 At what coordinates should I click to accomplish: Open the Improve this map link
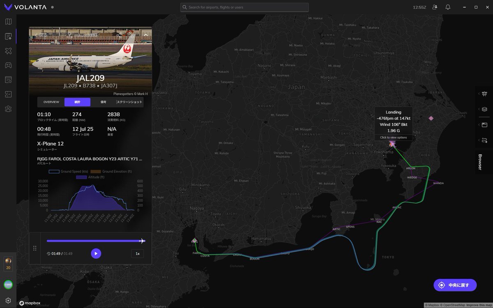coord(479,305)
